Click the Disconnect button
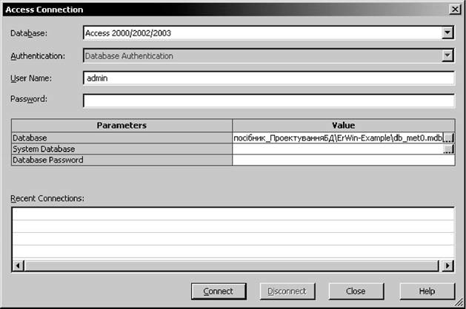 pyautogui.click(x=287, y=291)
